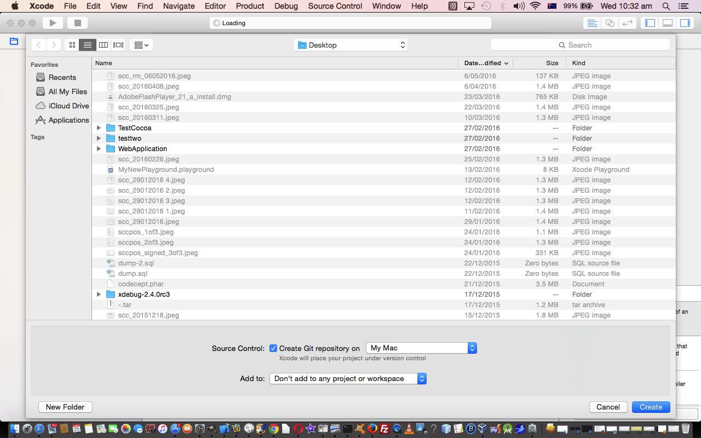Select the TestCocoa folder name
The width and height of the screenshot is (701, 438).
(x=135, y=128)
